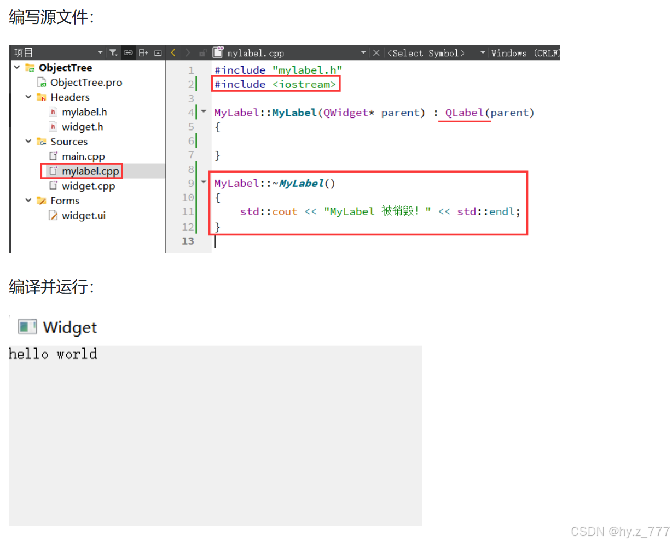The height and width of the screenshot is (542, 672).
Task: Click std::cout in the destructor body
Action: 269,211
